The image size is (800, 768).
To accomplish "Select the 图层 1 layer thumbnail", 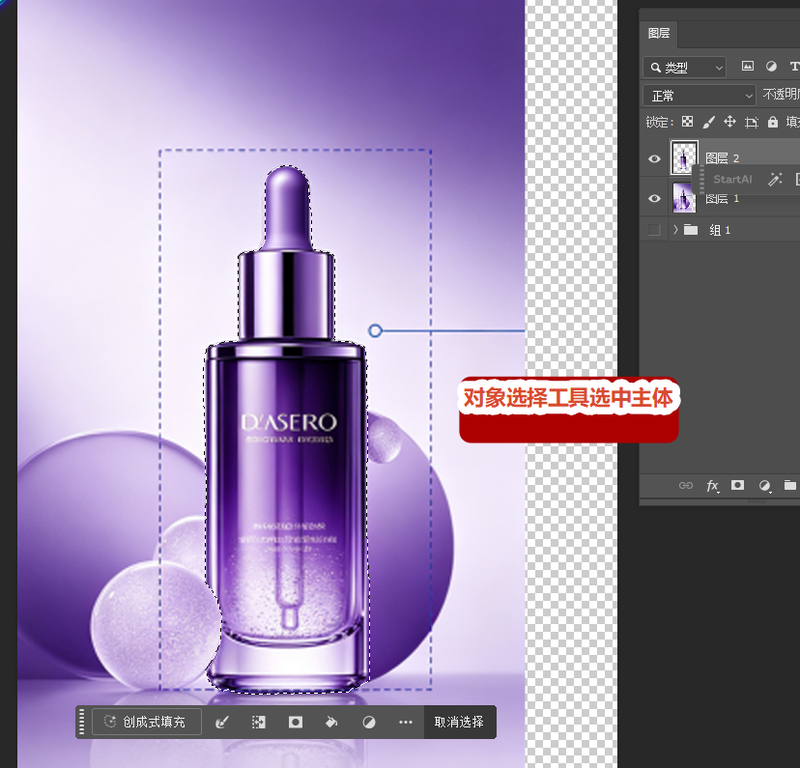I will click(684, 197).
